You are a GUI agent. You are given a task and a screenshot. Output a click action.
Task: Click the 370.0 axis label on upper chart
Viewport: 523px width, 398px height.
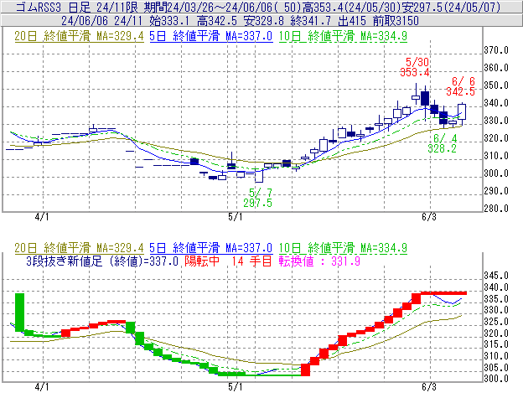pyautogui.click(x=496, y=50)
